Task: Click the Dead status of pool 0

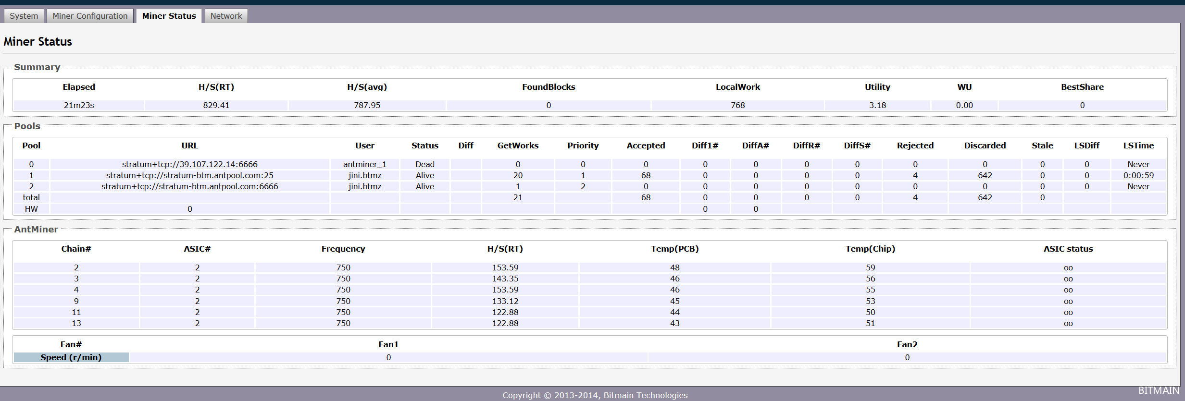Action: coord(424,164)
